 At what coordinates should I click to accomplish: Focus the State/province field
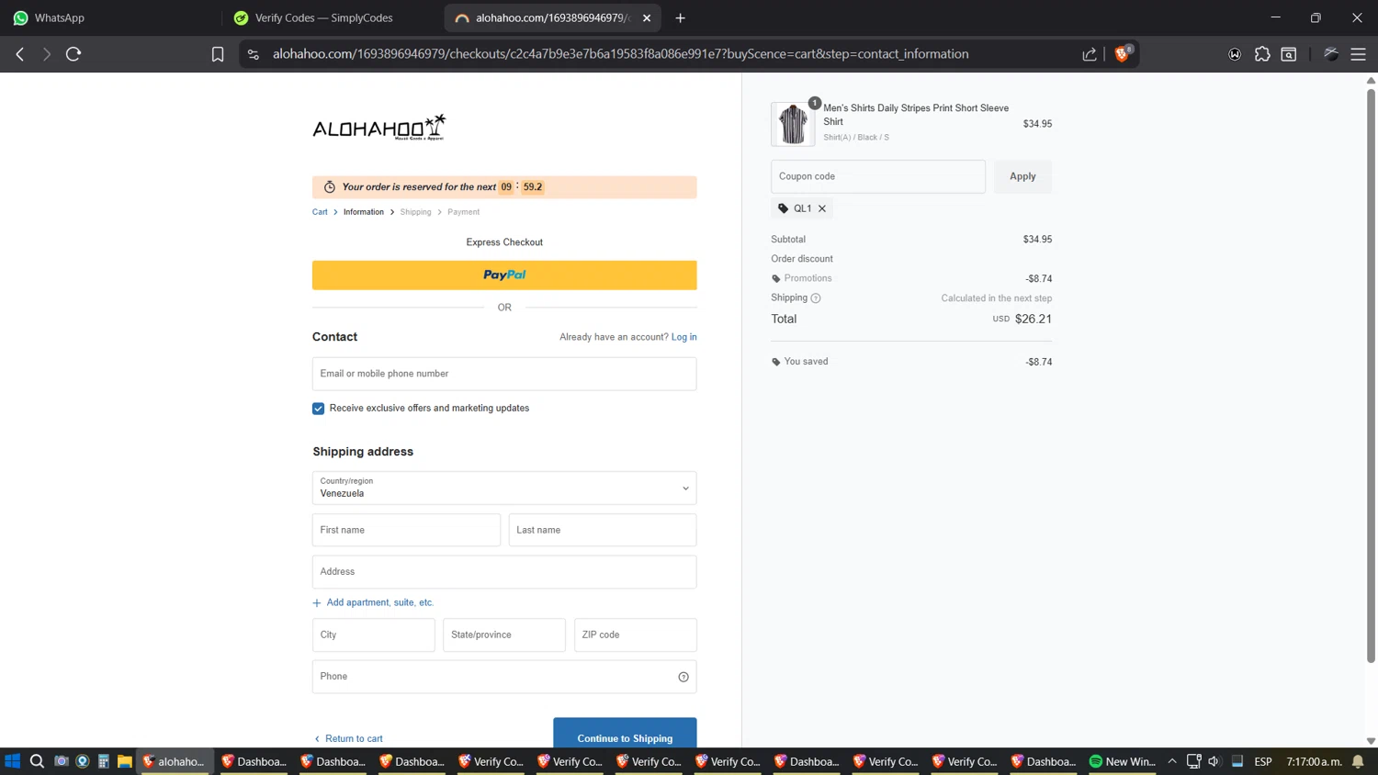[504, 635]
